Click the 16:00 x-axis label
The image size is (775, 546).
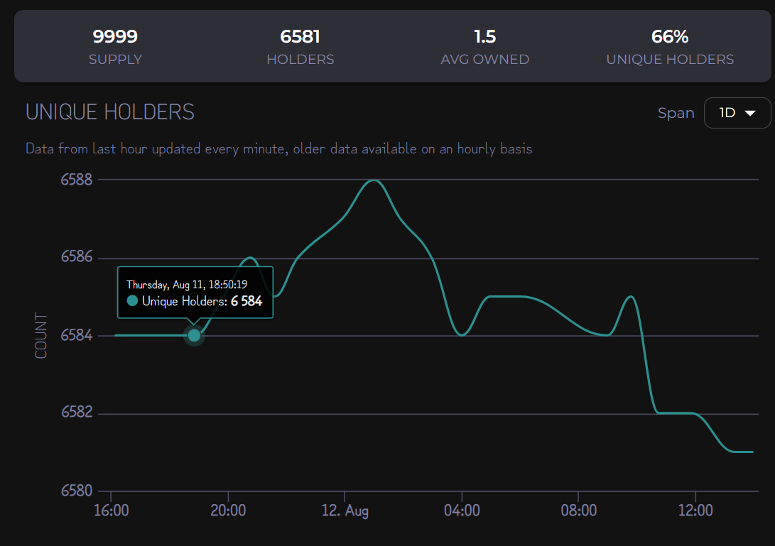pyautogui.click(x=112, y=510)
